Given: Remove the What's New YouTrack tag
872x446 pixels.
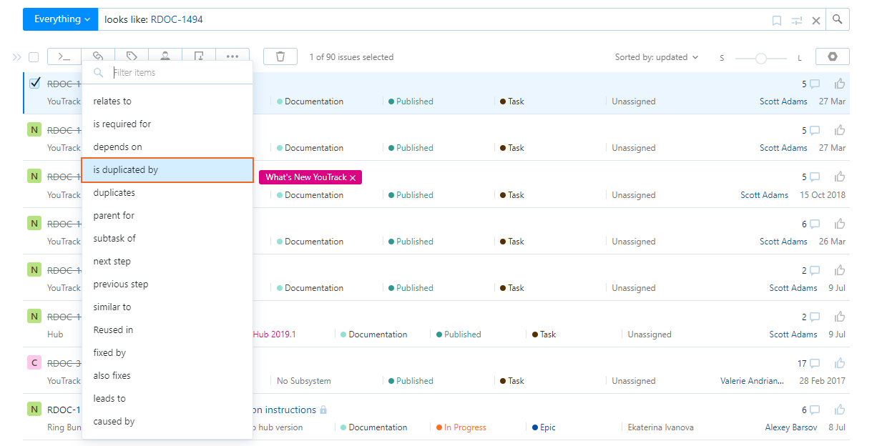Looking at the screenshot, I should [353, 178].
